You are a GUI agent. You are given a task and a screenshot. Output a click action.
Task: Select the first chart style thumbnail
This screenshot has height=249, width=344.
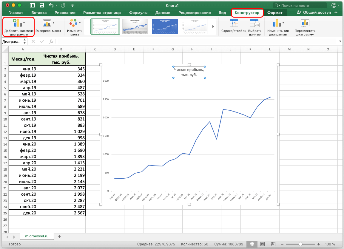pyautogui.click(x=105, y=27)
